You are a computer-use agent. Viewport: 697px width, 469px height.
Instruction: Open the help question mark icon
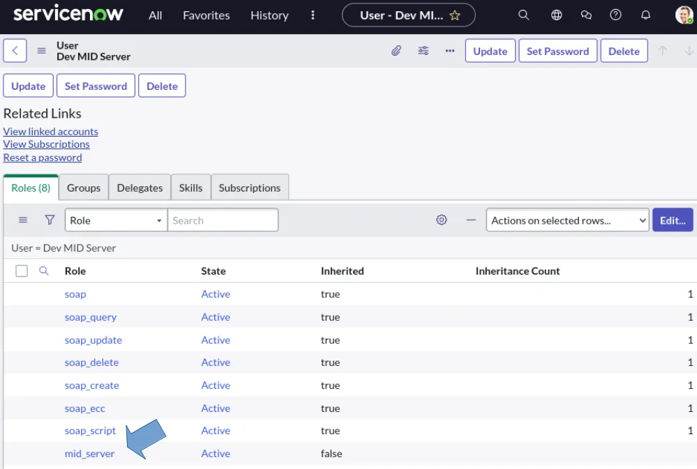coord(615,15)
